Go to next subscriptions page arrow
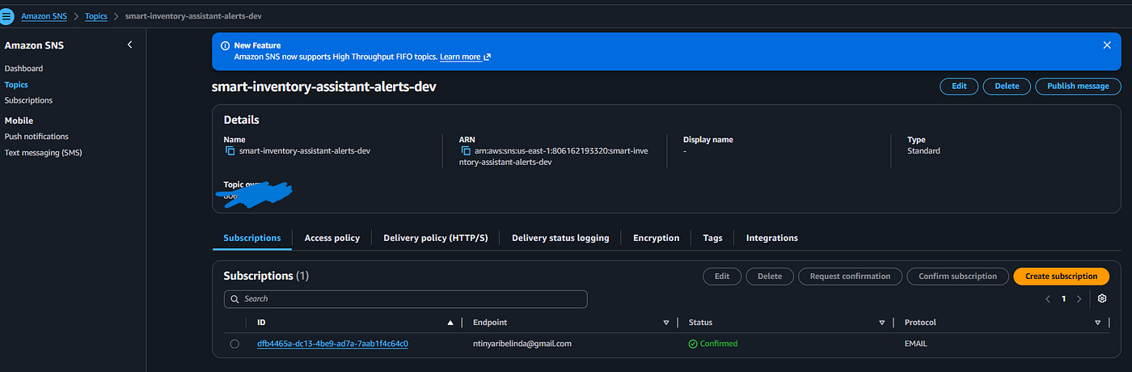Image resolution: width=1132 pixels, height=372 pixels. tap(1079, 299)
